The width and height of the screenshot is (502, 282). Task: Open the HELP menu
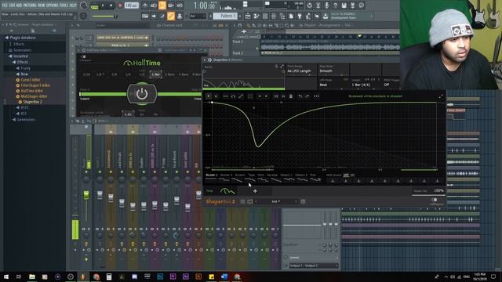[x=73, y=5]
